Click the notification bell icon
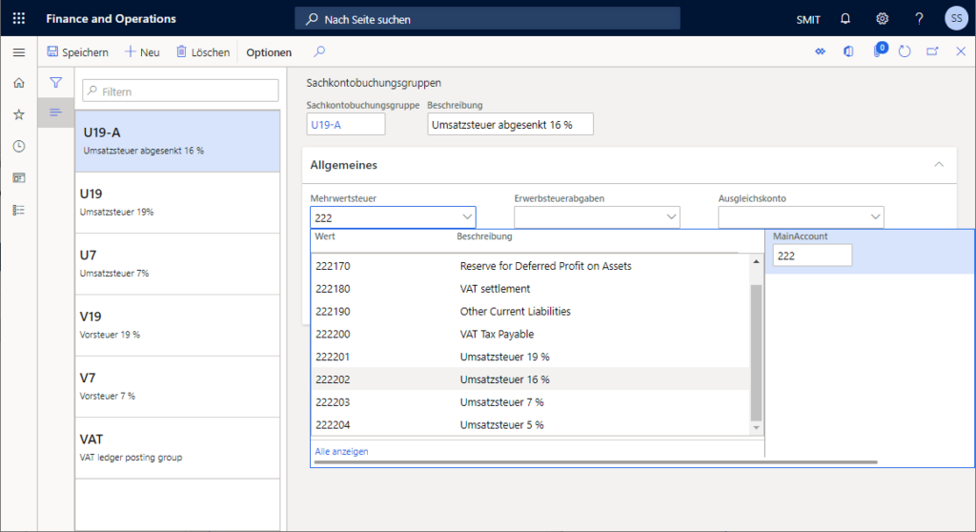Screen dimensions: 976x532 pyautogui.click(x=845, y=19)
